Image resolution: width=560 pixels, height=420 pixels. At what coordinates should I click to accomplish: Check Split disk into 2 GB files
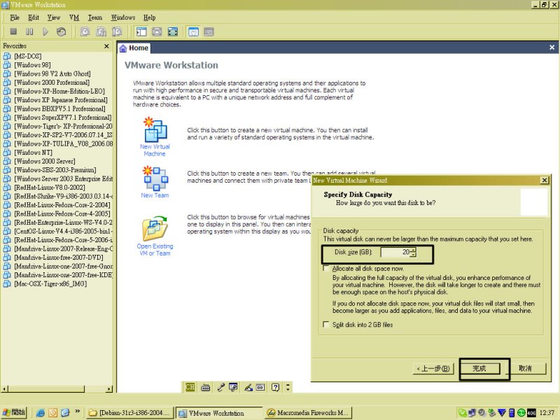click(x=325, y=324)
